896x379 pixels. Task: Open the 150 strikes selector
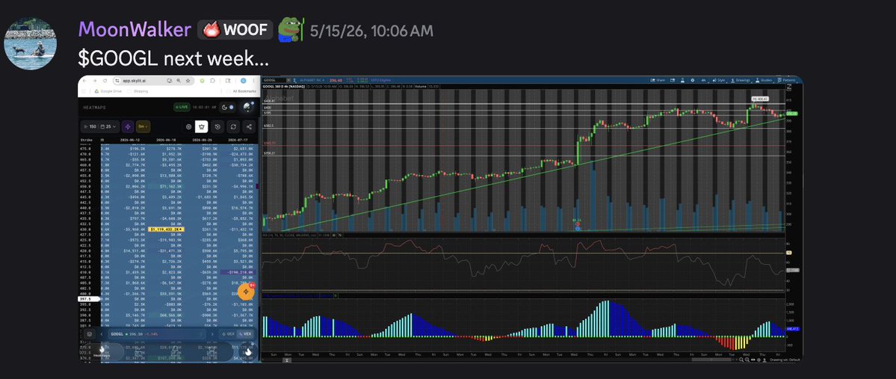point(90,127)
